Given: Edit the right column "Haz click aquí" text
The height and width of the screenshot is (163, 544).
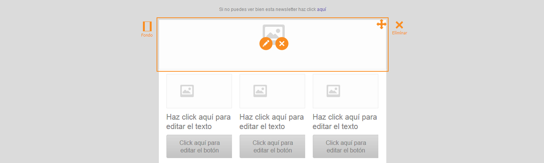Looking at the screenshot, I should 345,121.
